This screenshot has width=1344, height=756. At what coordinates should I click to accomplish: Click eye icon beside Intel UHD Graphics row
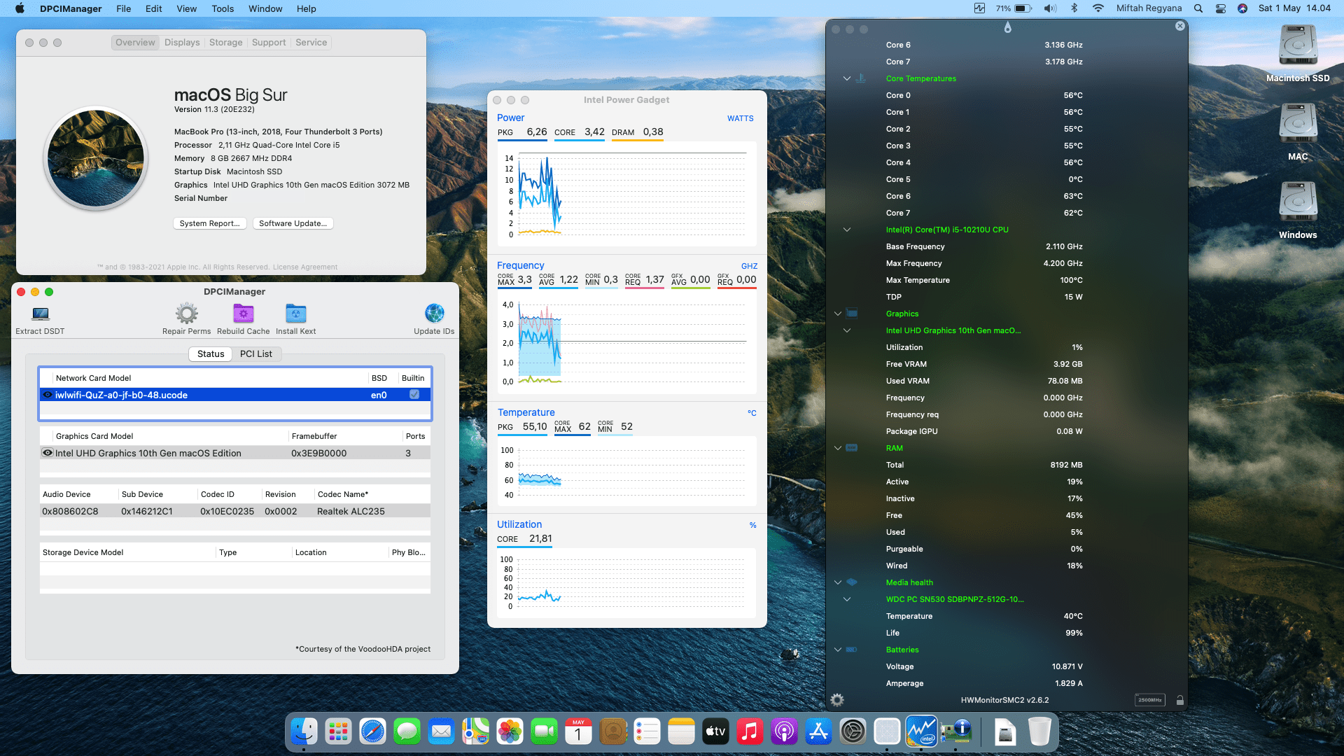[x=48, y=453]
